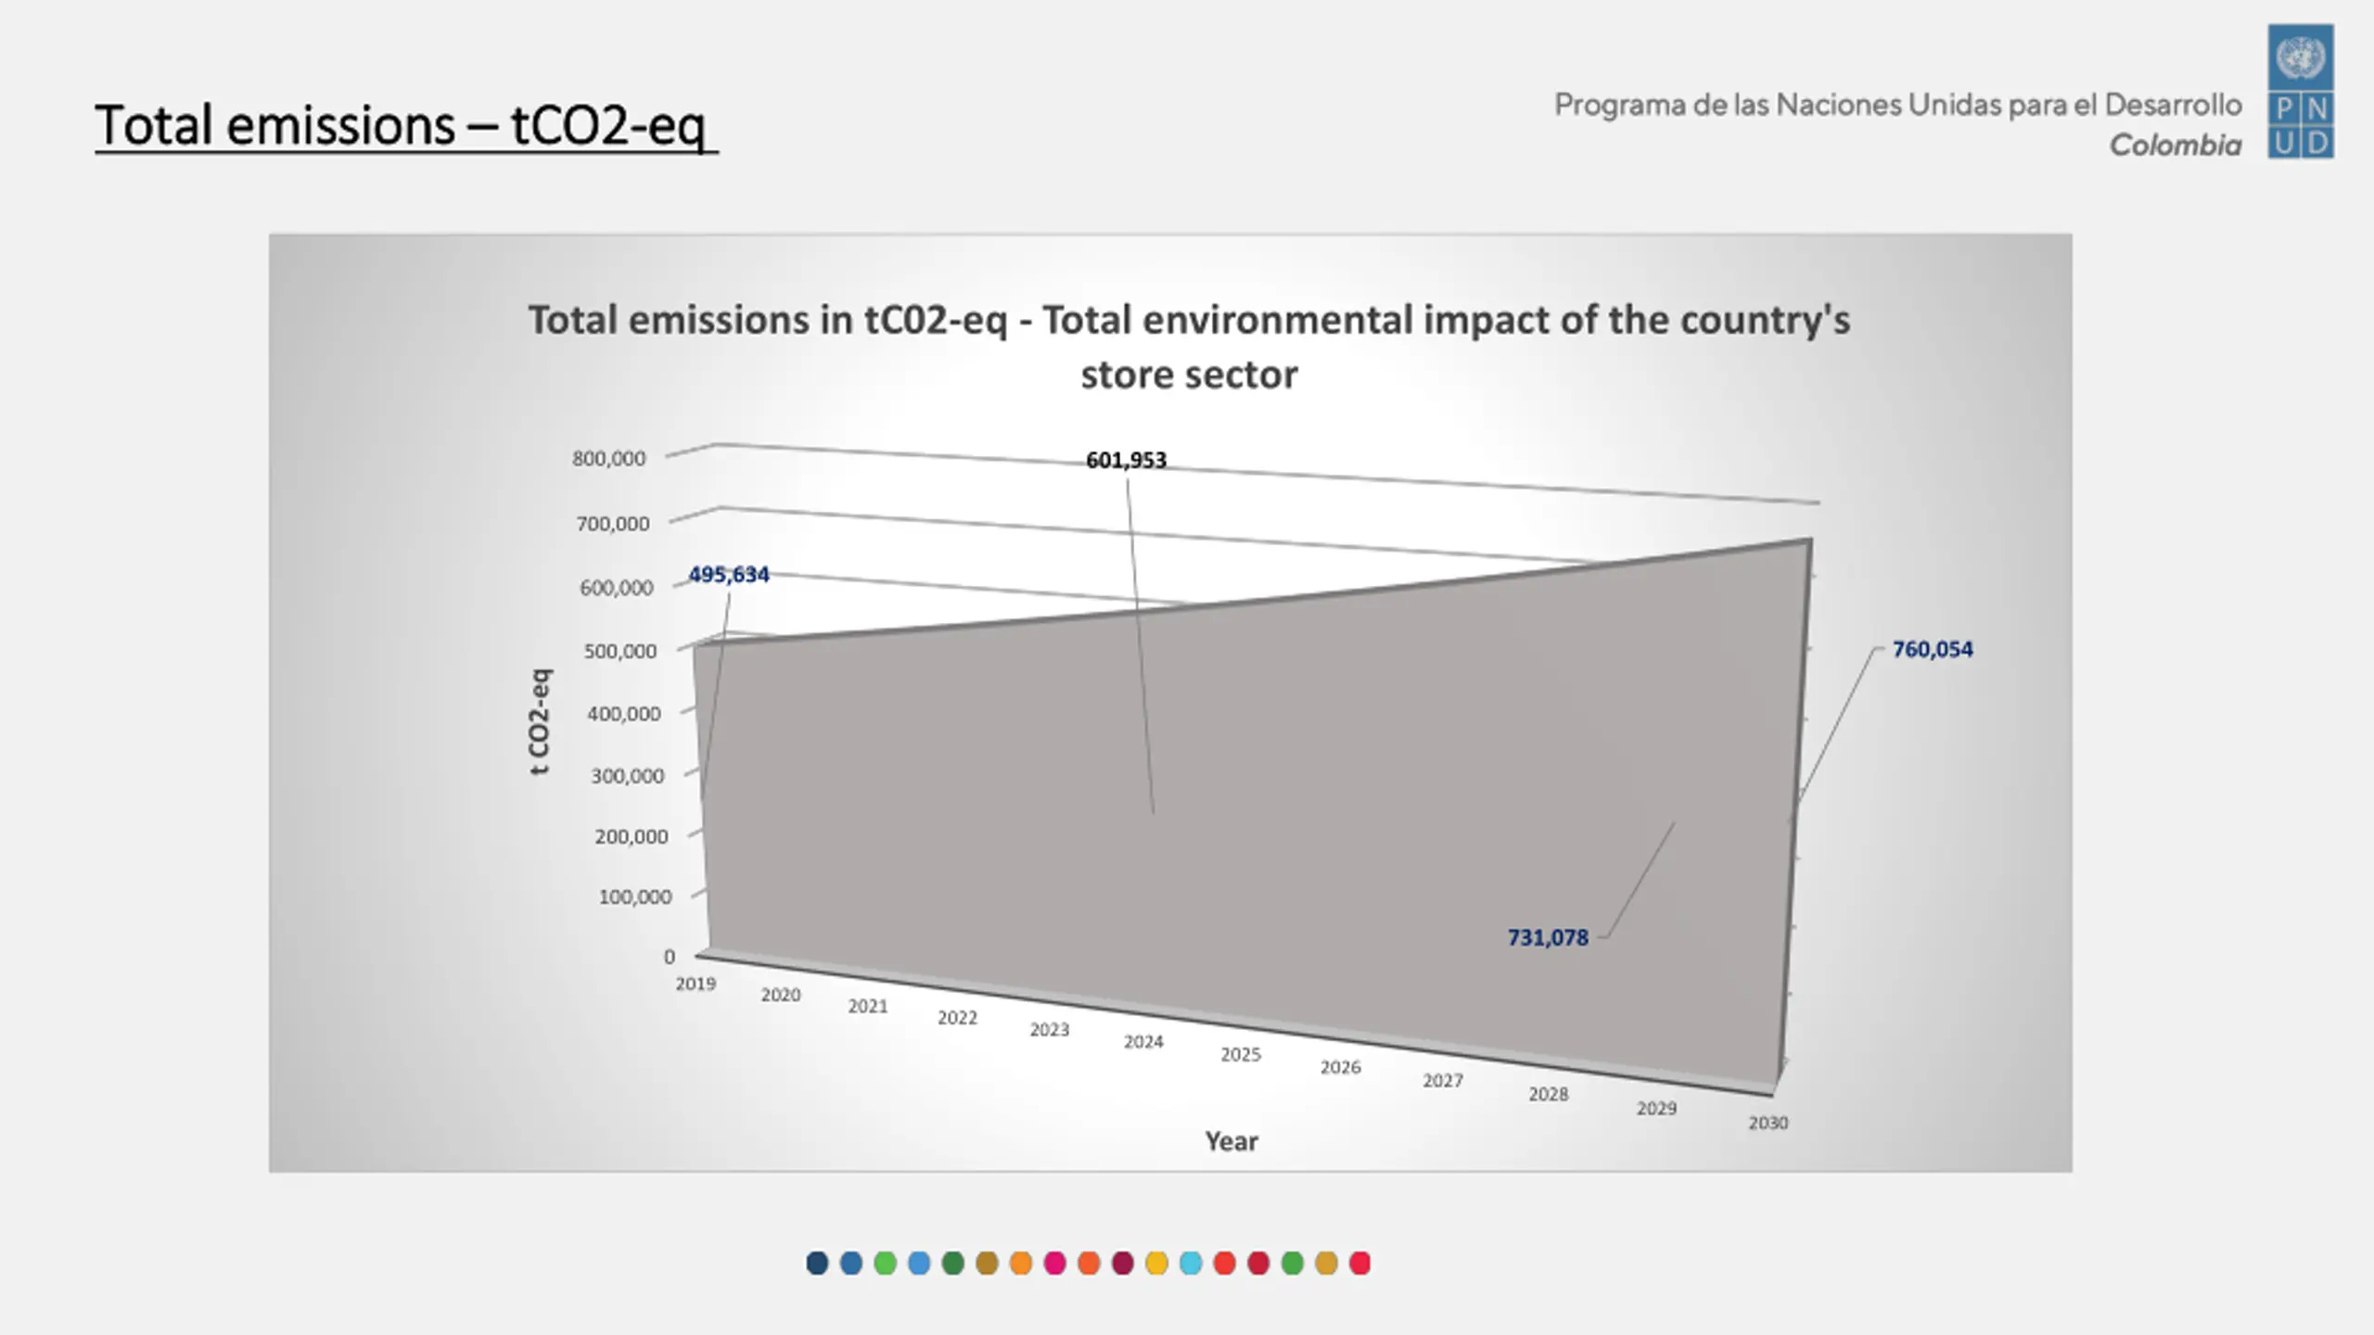The height and width of the screenshot is (1335, 2374).
Task: Click the 2026 year label
Action: [x=1341, y=1068]
